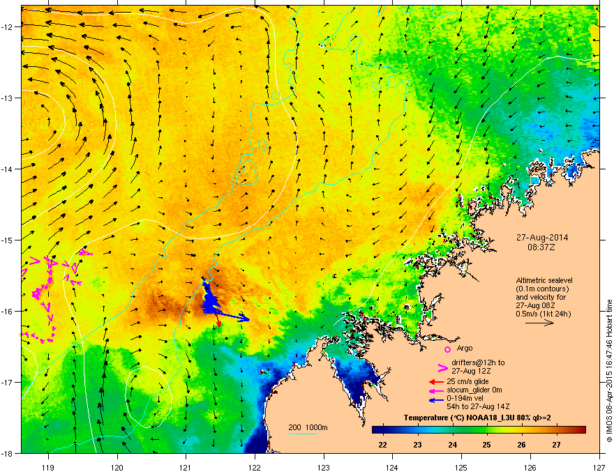Click colorbar tick label 27
This screenshot has width=614, height=474.
pos(557,445)
